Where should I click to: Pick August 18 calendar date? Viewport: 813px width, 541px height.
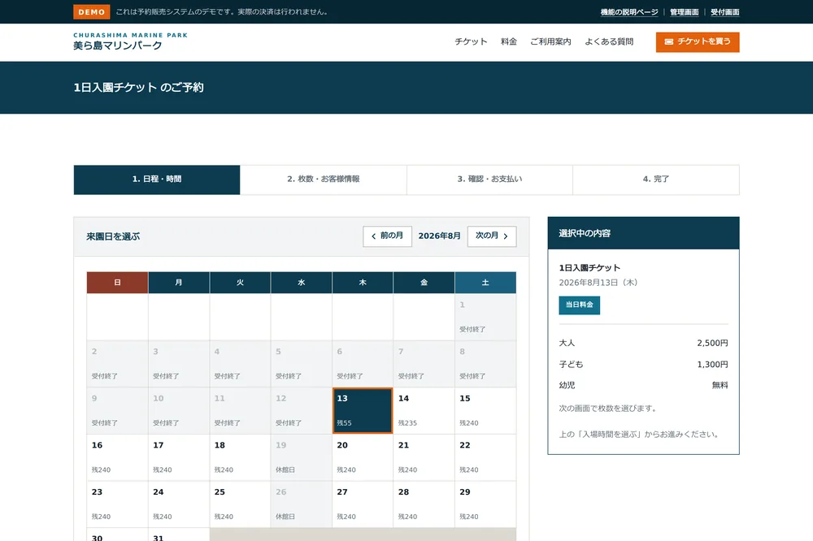tap(240, 457)
